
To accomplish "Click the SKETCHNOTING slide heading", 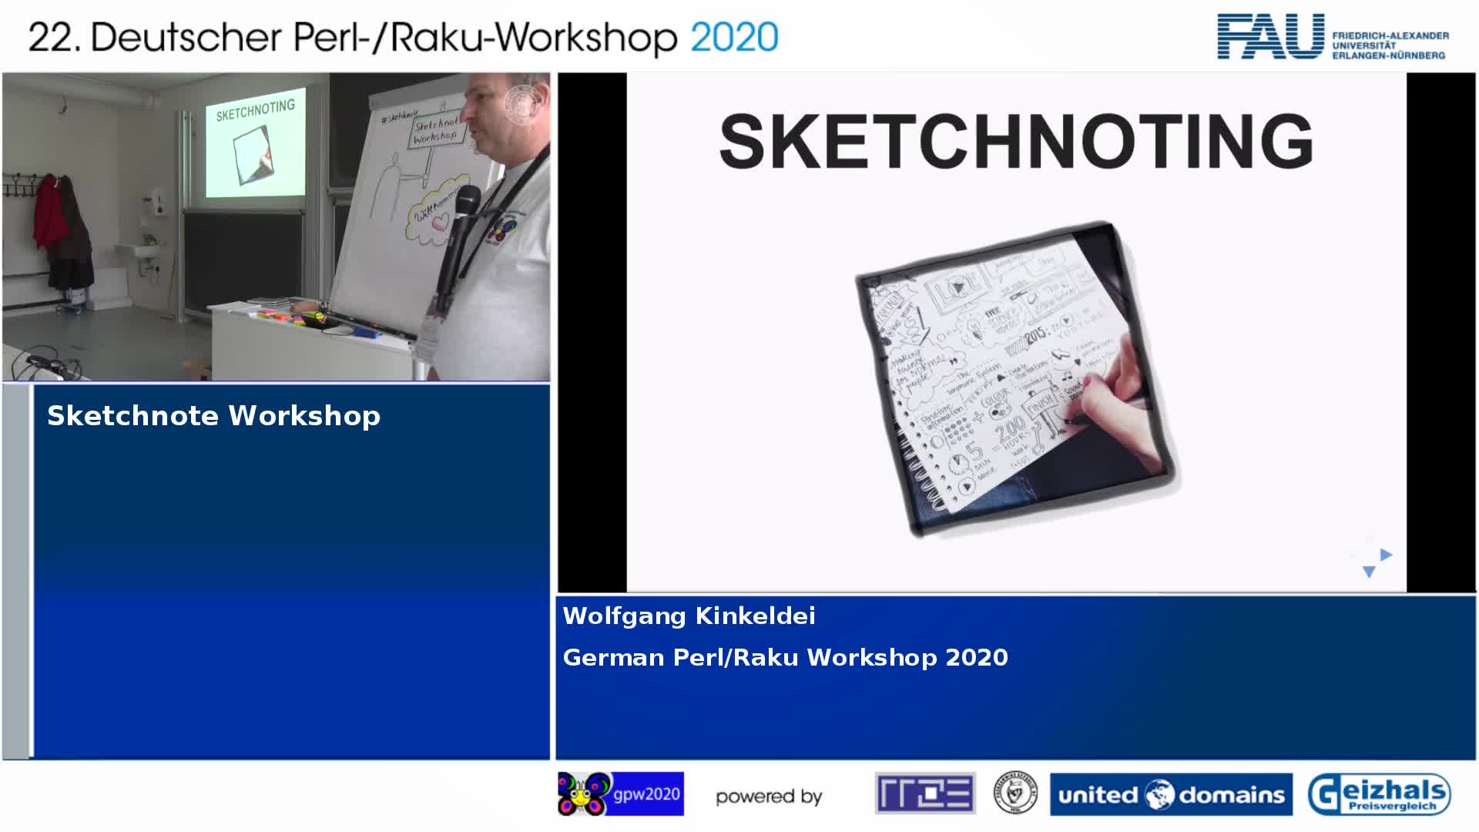I will click(x=1015, y=142).
